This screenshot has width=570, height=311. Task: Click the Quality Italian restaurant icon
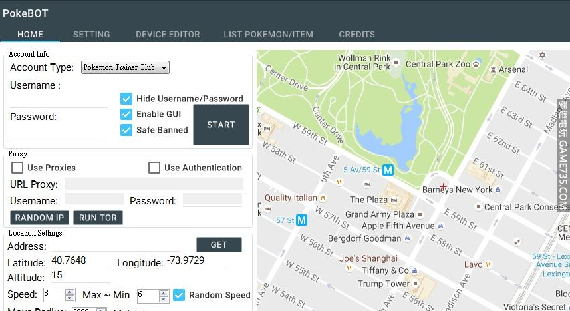[323, 198]
